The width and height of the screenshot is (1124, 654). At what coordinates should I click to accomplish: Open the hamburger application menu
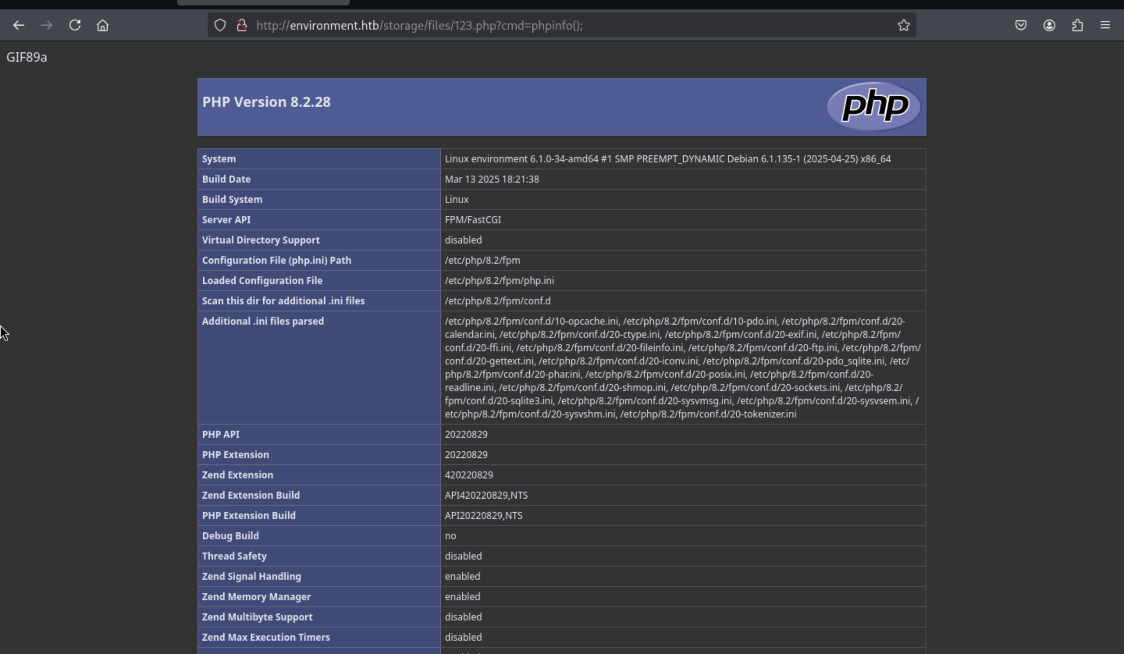(1105, 25)
